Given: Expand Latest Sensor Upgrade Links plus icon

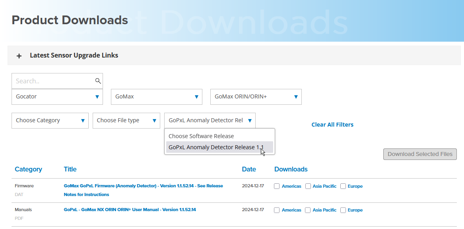Looking at the screenshot, I should coord(19,56).
